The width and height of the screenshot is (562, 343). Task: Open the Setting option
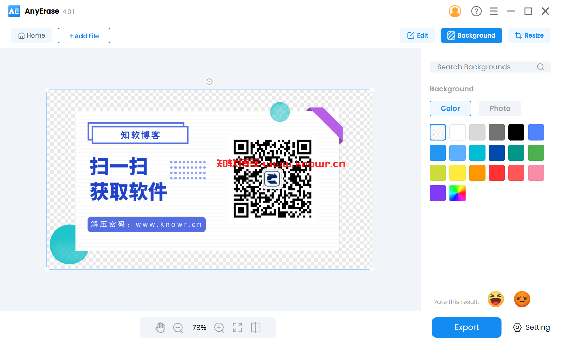(532, 327)
